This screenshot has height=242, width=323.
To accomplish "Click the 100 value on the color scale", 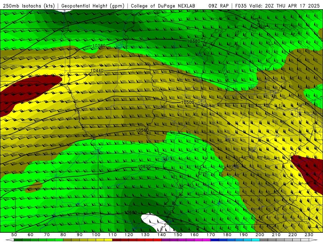I will tap(96, 235).
